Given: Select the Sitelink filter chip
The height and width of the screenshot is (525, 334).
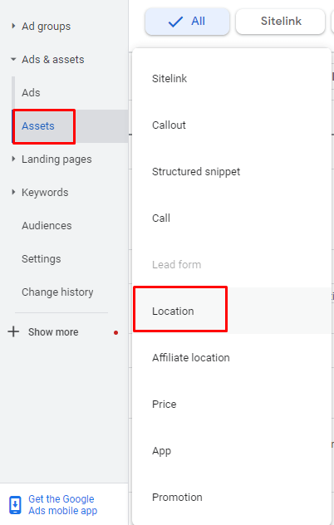Looking at the screenshot, I should click(280, 22).
